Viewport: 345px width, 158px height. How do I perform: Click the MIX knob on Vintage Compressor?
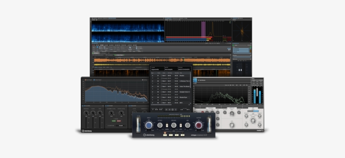coord(188,125)
